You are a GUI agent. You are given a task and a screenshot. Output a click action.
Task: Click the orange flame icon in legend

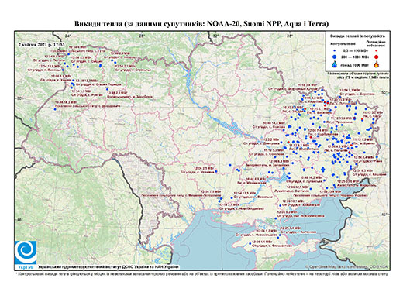[377, 64]
